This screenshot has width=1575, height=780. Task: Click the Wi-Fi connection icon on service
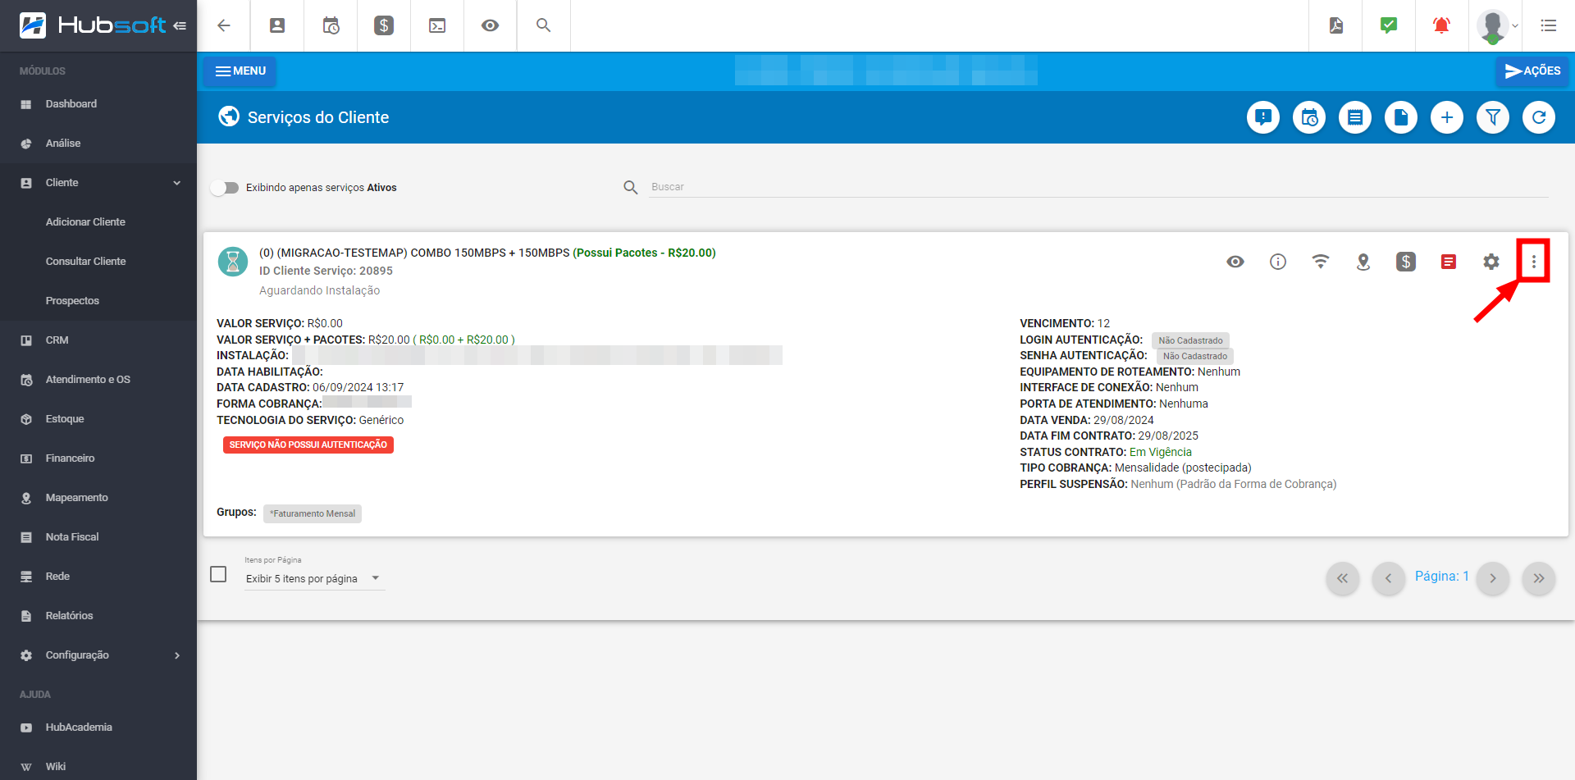tap(1320, 262)
